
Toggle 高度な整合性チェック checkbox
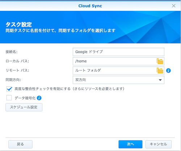point(9,89)
